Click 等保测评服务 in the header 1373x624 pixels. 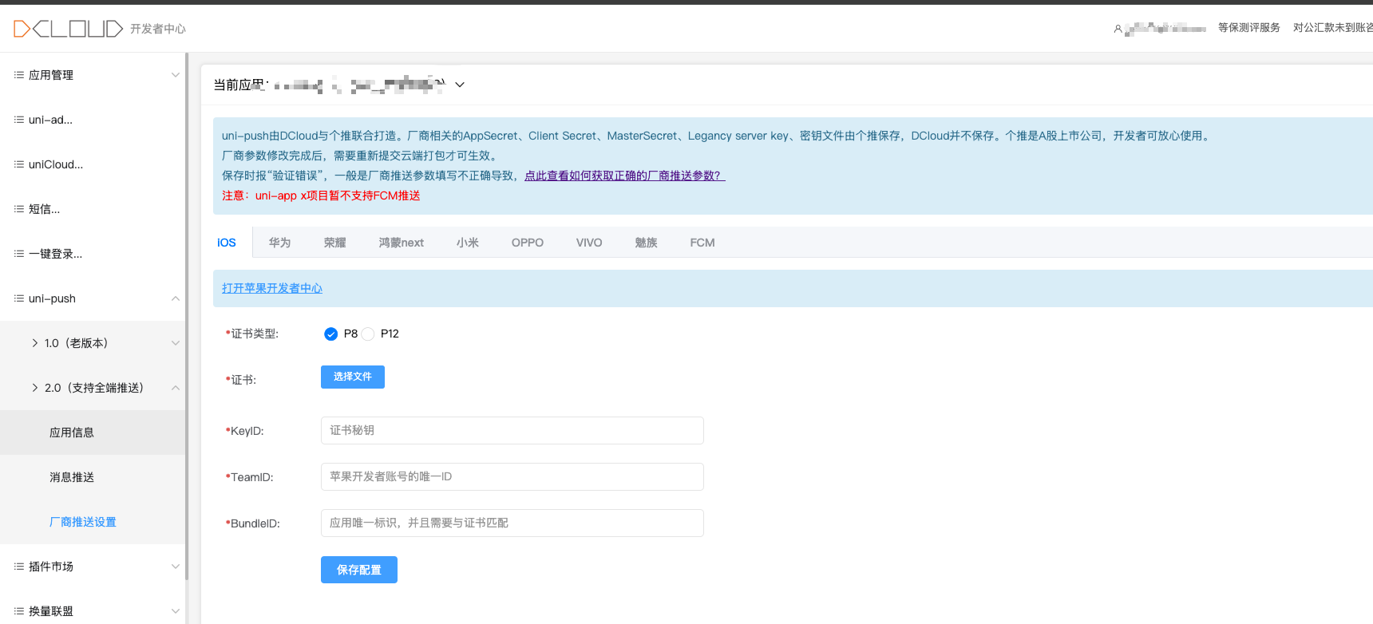coord(1249,28)
